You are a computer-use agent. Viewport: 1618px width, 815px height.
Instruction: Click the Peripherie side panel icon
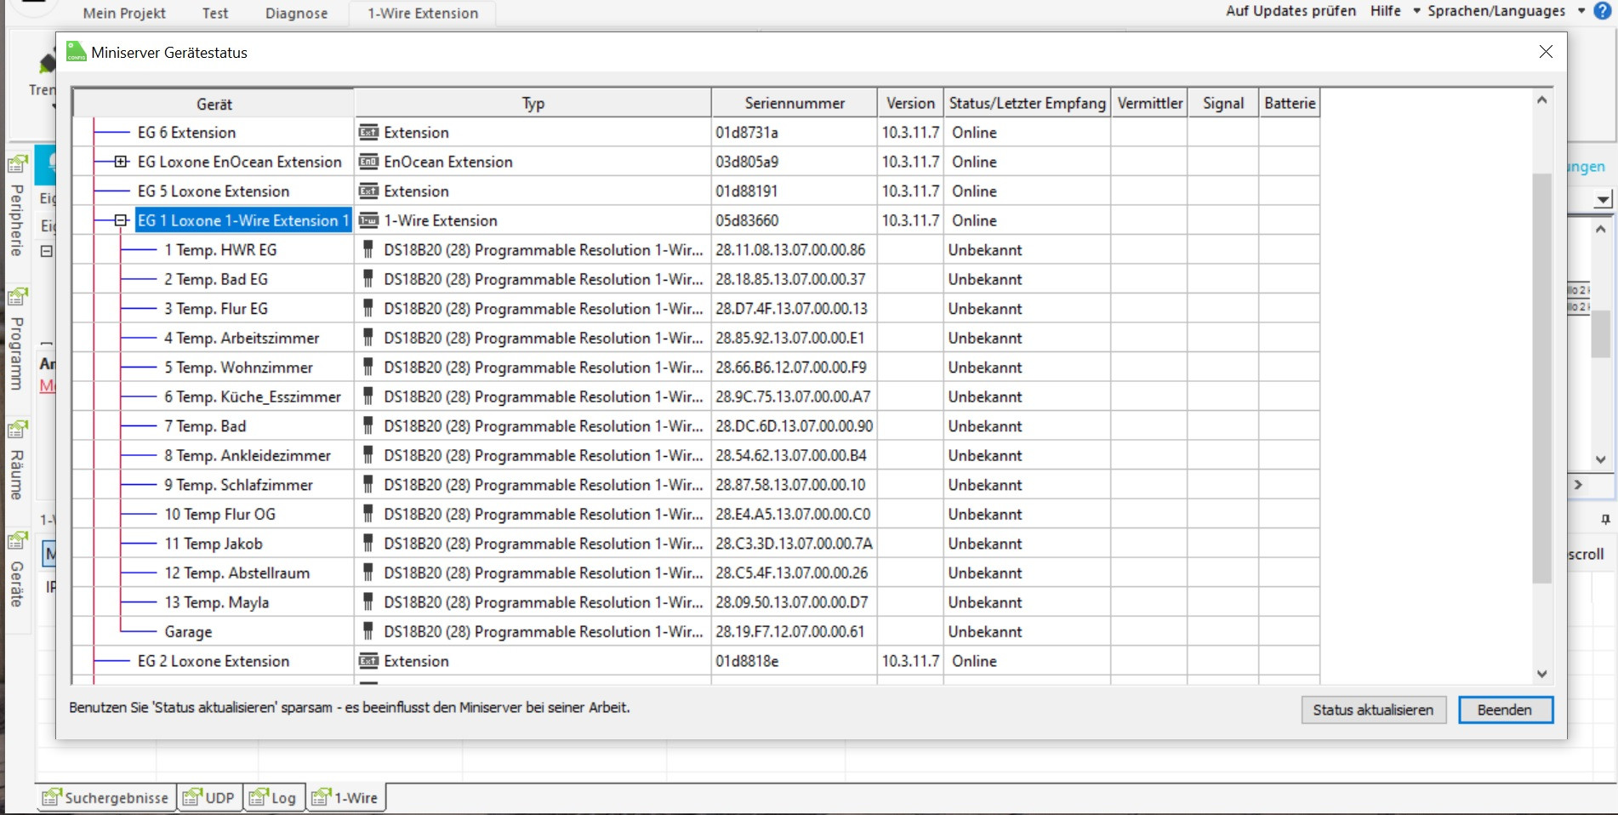(17, 164)
